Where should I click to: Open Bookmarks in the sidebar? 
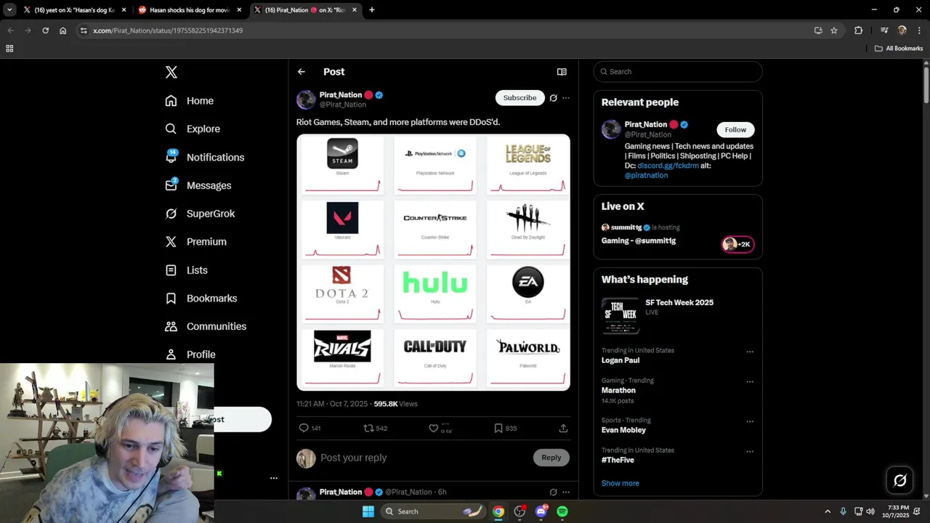tap(201, 299)
